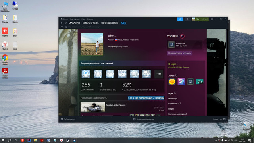This screenshot has height=143, width=254.
Task: Open the teal 5+ badge
Action: [x=200, y=81]
